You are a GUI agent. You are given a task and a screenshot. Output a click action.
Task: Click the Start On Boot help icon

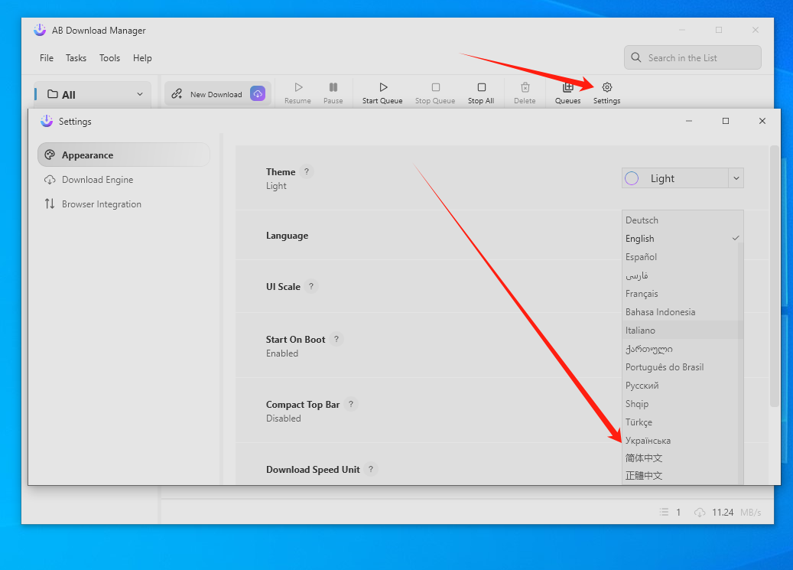(336, 339)
